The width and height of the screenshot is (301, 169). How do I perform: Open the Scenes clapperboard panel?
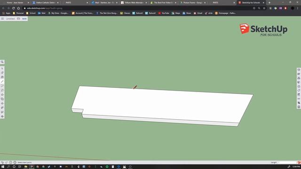coord(299,95)
